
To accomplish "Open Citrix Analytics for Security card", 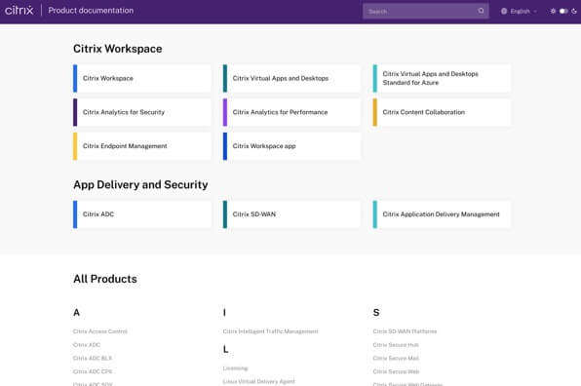I will pos(142,112).
